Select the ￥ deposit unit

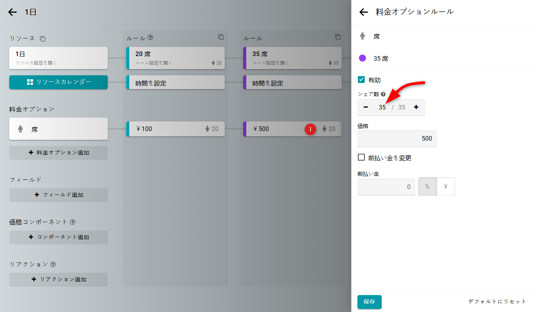446,187
